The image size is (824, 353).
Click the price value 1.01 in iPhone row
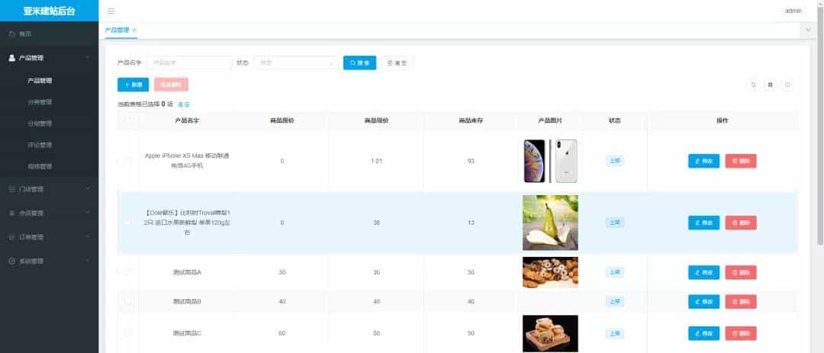click(x=376, y=161)
